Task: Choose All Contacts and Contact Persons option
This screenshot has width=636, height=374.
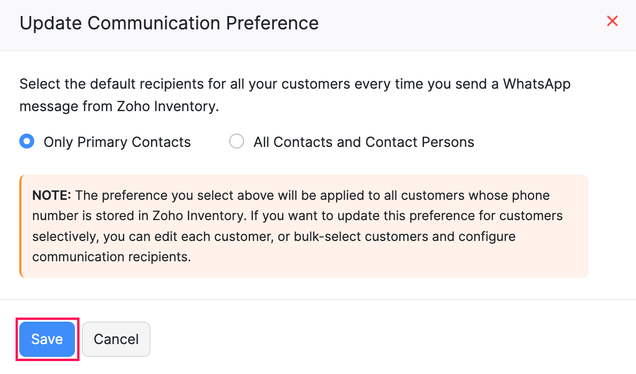Action: [237, 141]
